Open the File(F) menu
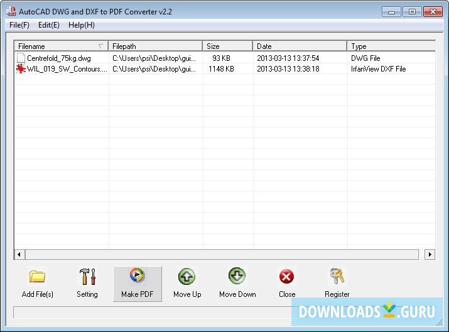The height and width of the screenshot is (332, 449). (x=19, y=25)
